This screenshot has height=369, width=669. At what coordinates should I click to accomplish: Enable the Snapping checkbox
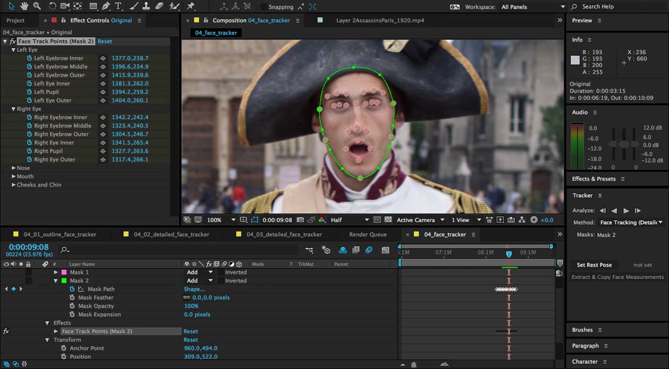264,7
